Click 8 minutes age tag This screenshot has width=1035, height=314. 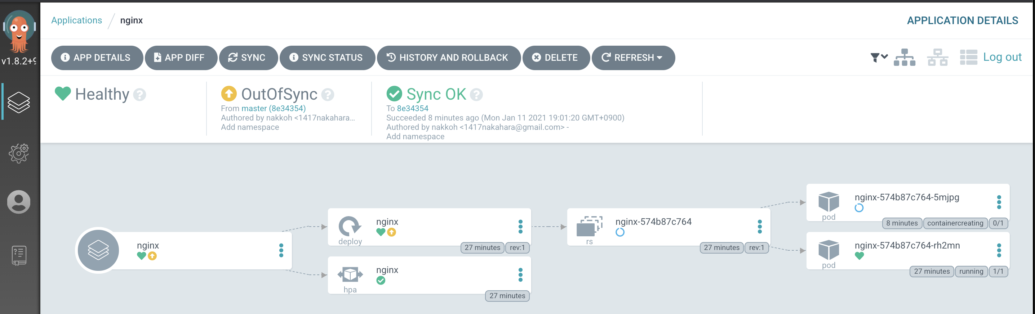pyautogui.click(x=902, y=223)
